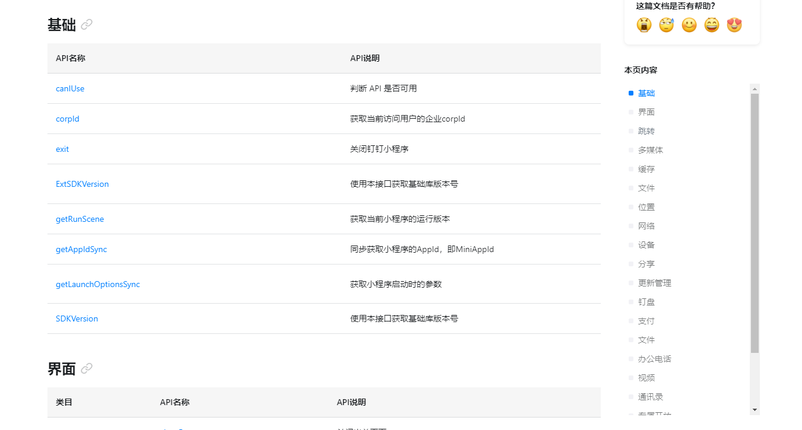Click the 本页内容 contents heading

[x=641, y=70]
